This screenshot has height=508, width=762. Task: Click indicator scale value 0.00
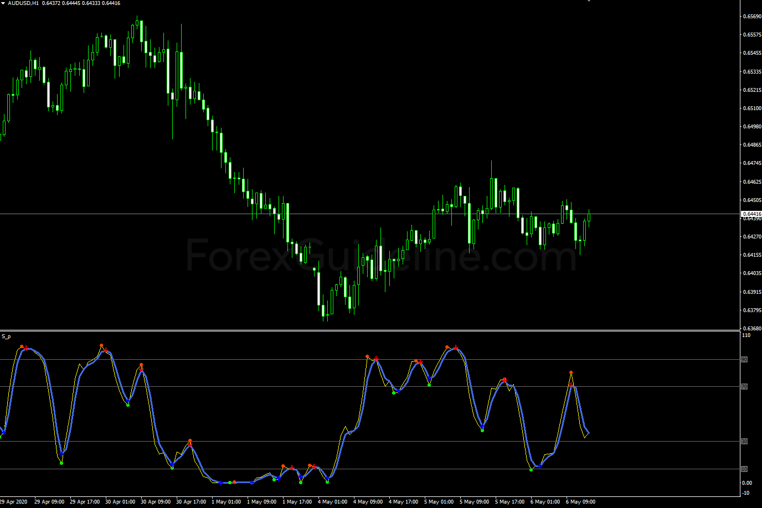click(747, 483)
